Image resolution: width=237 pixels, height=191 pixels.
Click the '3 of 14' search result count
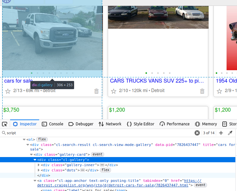pos(209,133)
